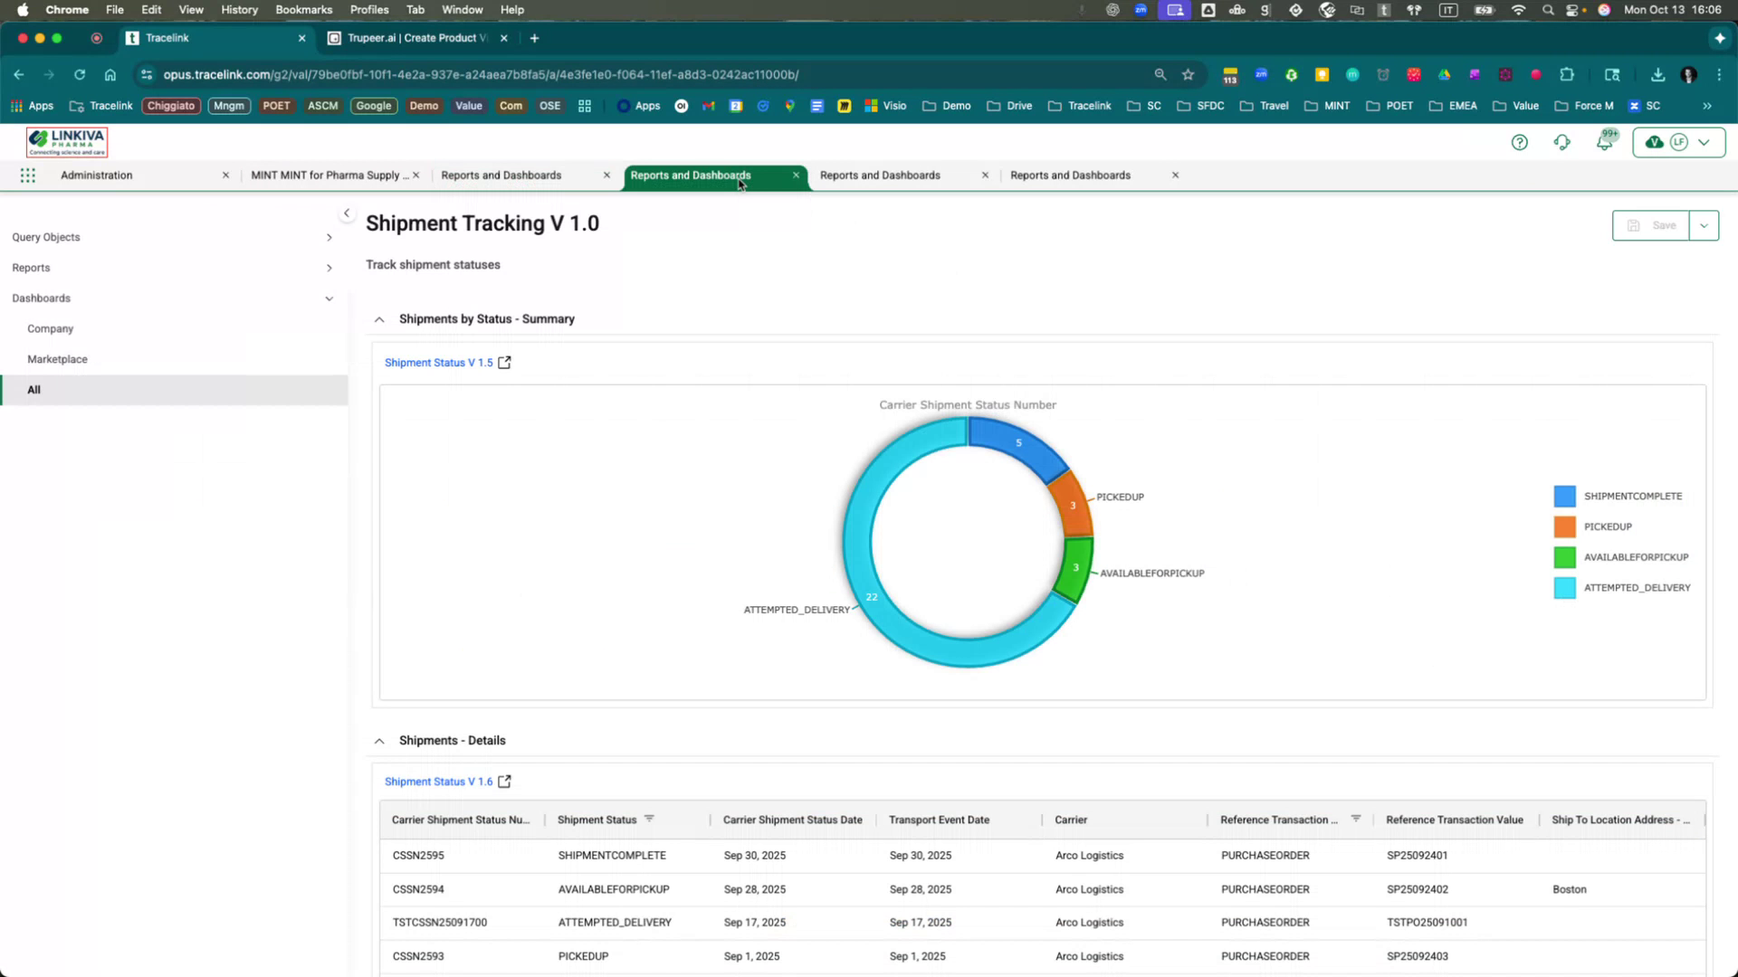Click the Shipment Status V 1.5 link

point(438,363)
